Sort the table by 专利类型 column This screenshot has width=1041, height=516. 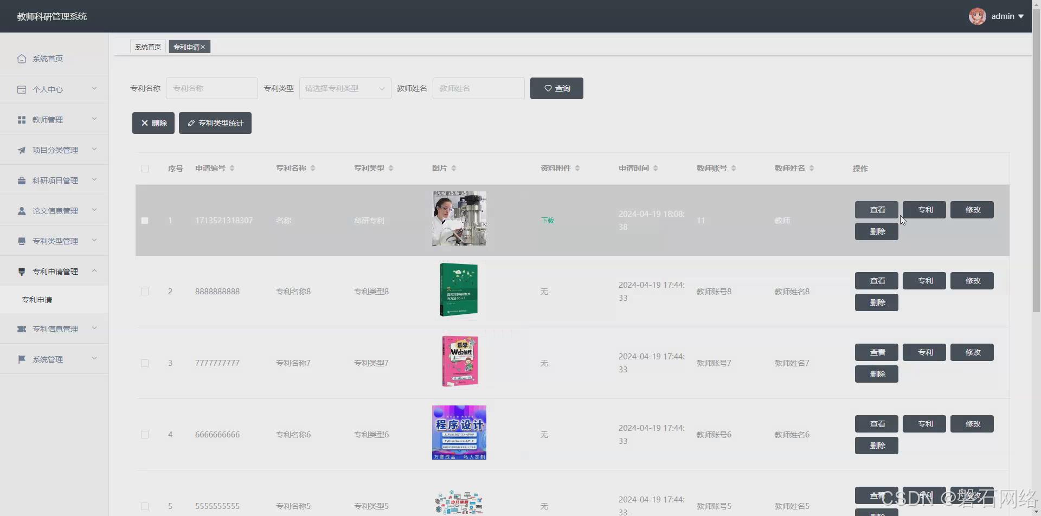click(x=391, y=168)
